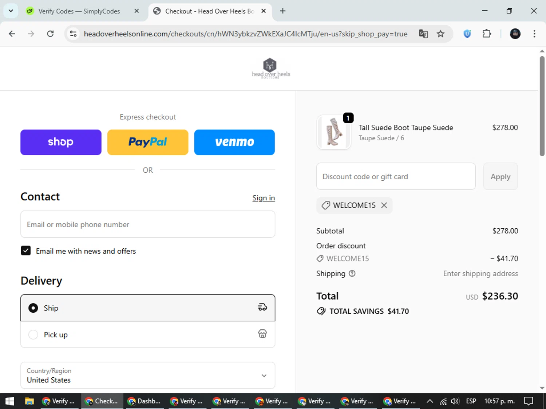Focus the Discount code or gift card field
This screenshot has height=409, width=546.
click(x=396, y=176)
